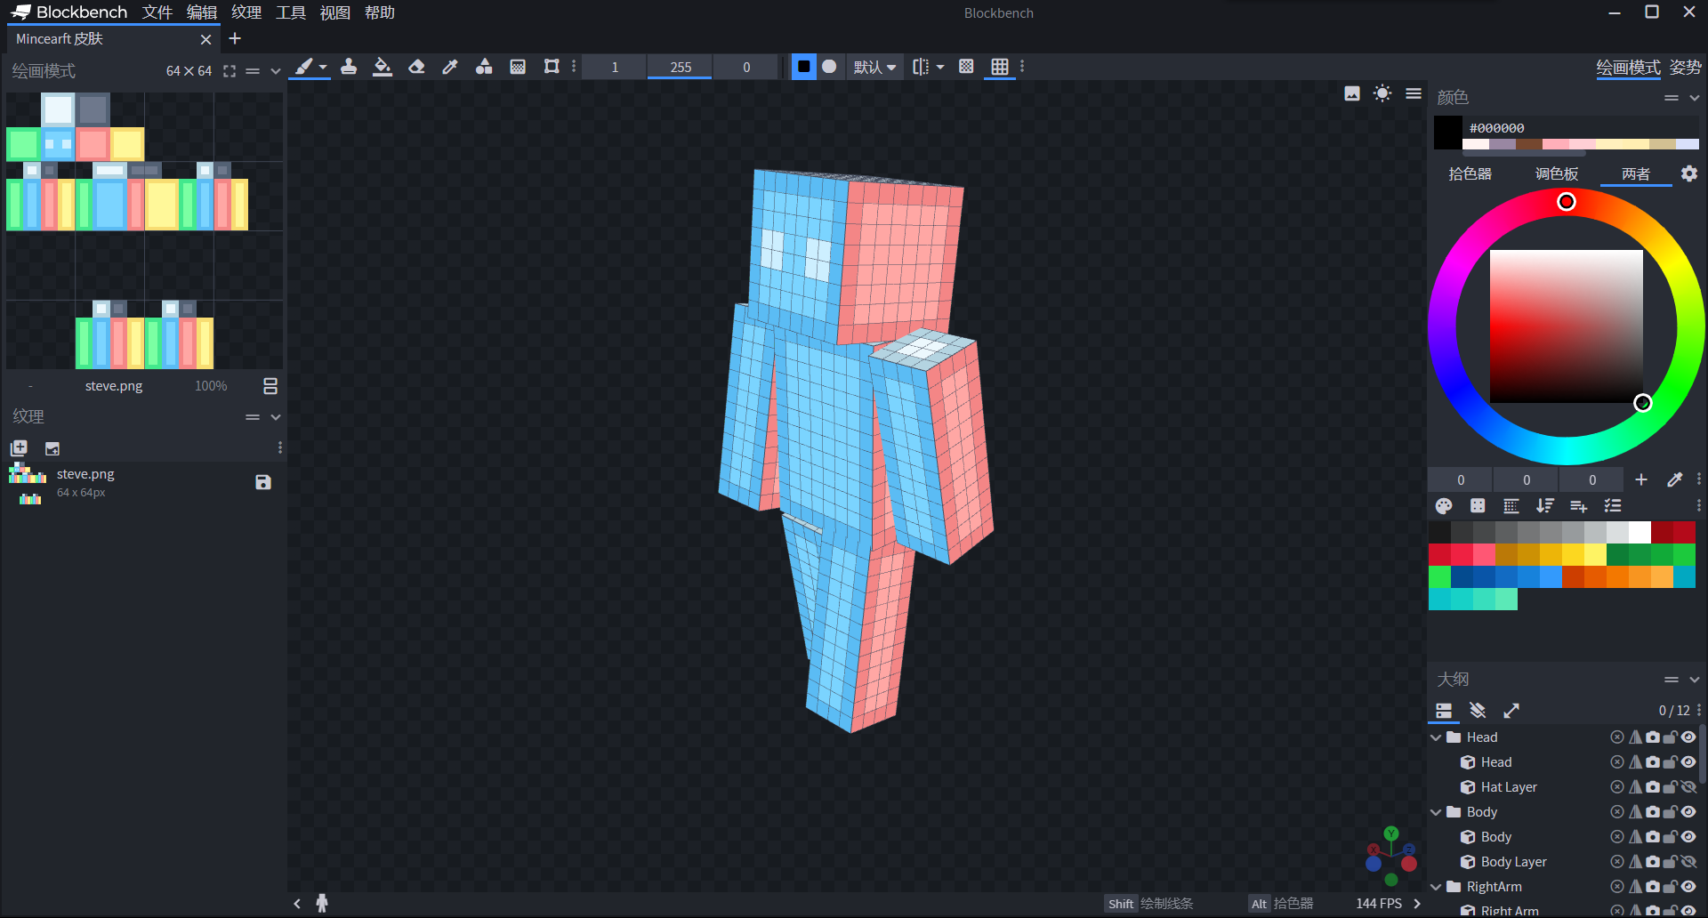Viewport: 1708px width, 918px height.
Task: Select the gradient tool in toolbar
Action: tap(518, 67)
